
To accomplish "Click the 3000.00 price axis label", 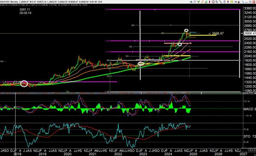I will click(250, 21).
